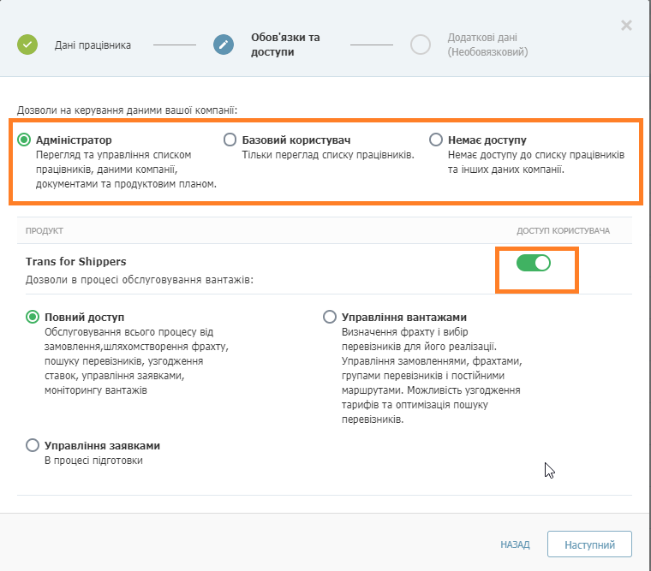Click the empty circle step for Додаткові дані
The height and width of the screenshot is (571, 651).
click(421, 45)
